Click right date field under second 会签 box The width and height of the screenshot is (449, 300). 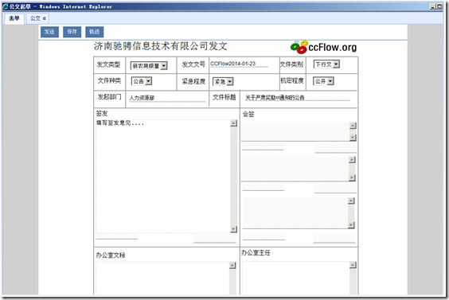click(335, 189)
